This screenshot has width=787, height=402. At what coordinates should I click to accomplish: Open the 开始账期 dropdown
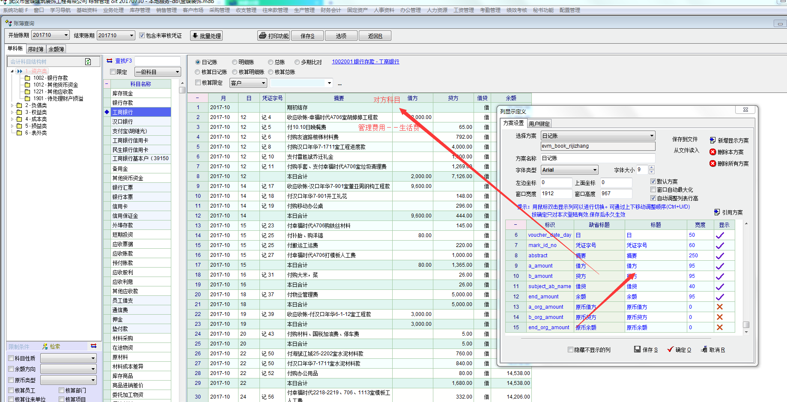point(66,35)
